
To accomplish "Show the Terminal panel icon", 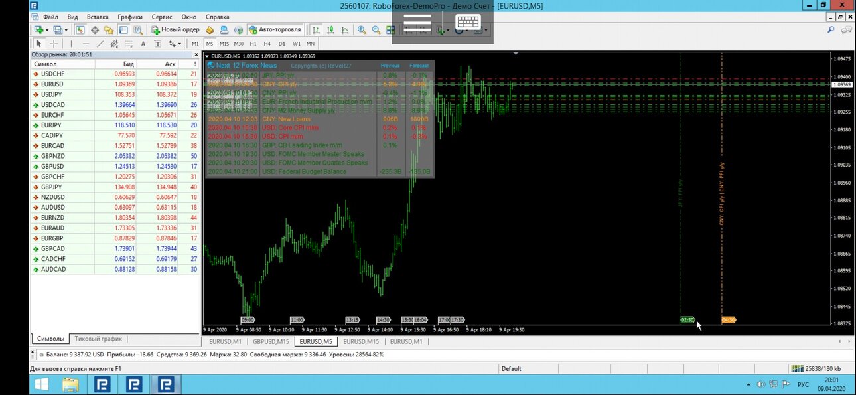I will point(123,29).
